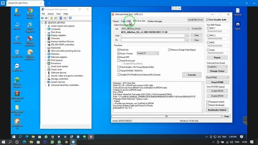Click the Stop button beside progress bar
258x145 pixels.
(227, 116)
